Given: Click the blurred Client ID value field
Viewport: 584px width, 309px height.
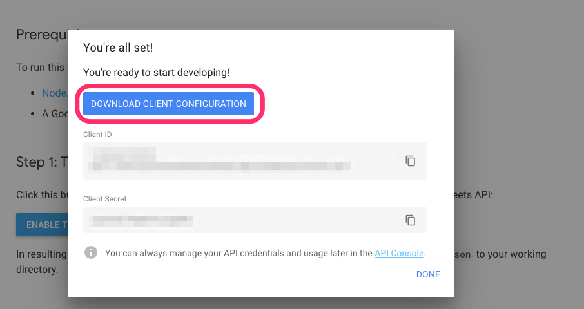Looking at the screenshot, I should point(238,160).
